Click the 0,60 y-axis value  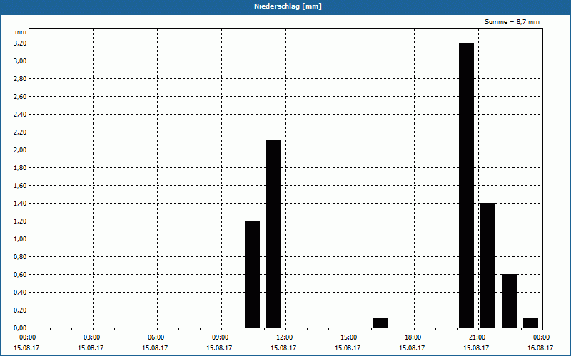[x=20, y=275]
